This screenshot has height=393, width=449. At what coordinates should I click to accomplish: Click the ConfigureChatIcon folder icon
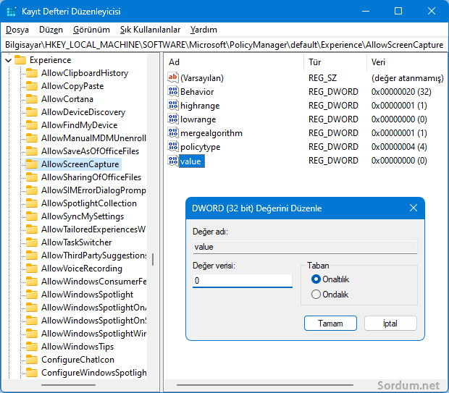(x=31, y=360)
